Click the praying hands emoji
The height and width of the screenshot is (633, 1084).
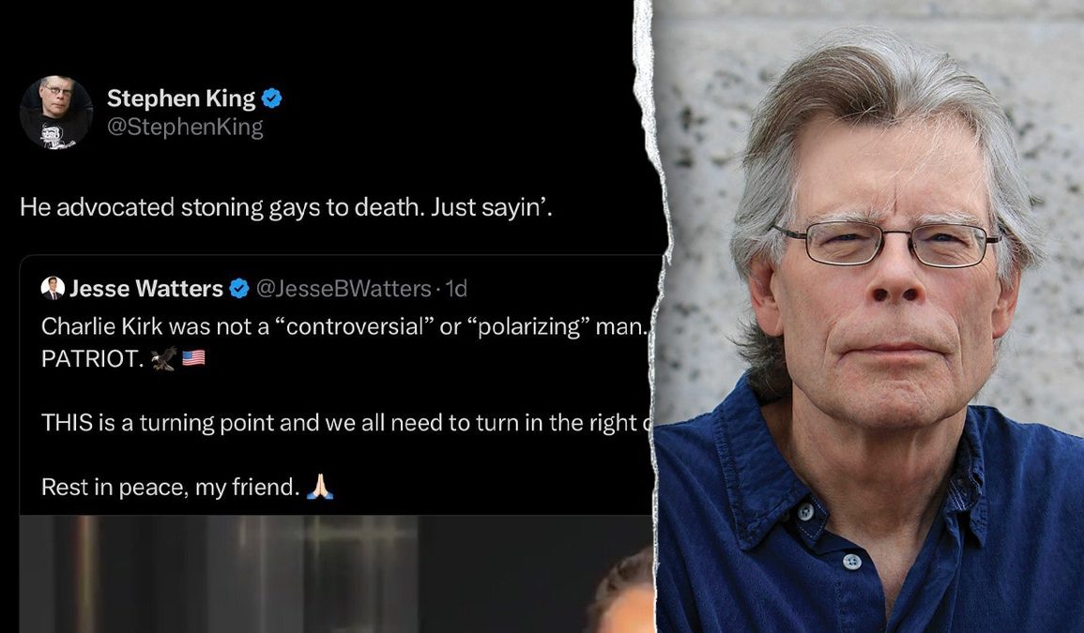(320, 487)
